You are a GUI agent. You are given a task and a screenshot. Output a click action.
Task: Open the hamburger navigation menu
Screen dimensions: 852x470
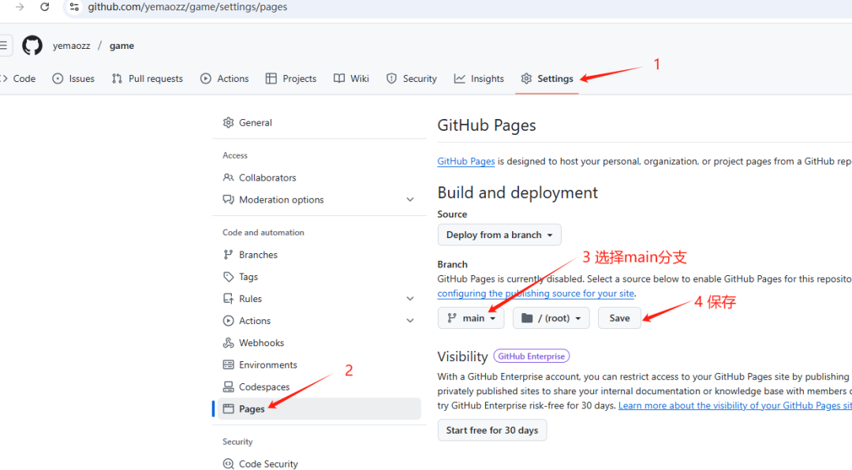click(5, 46)
